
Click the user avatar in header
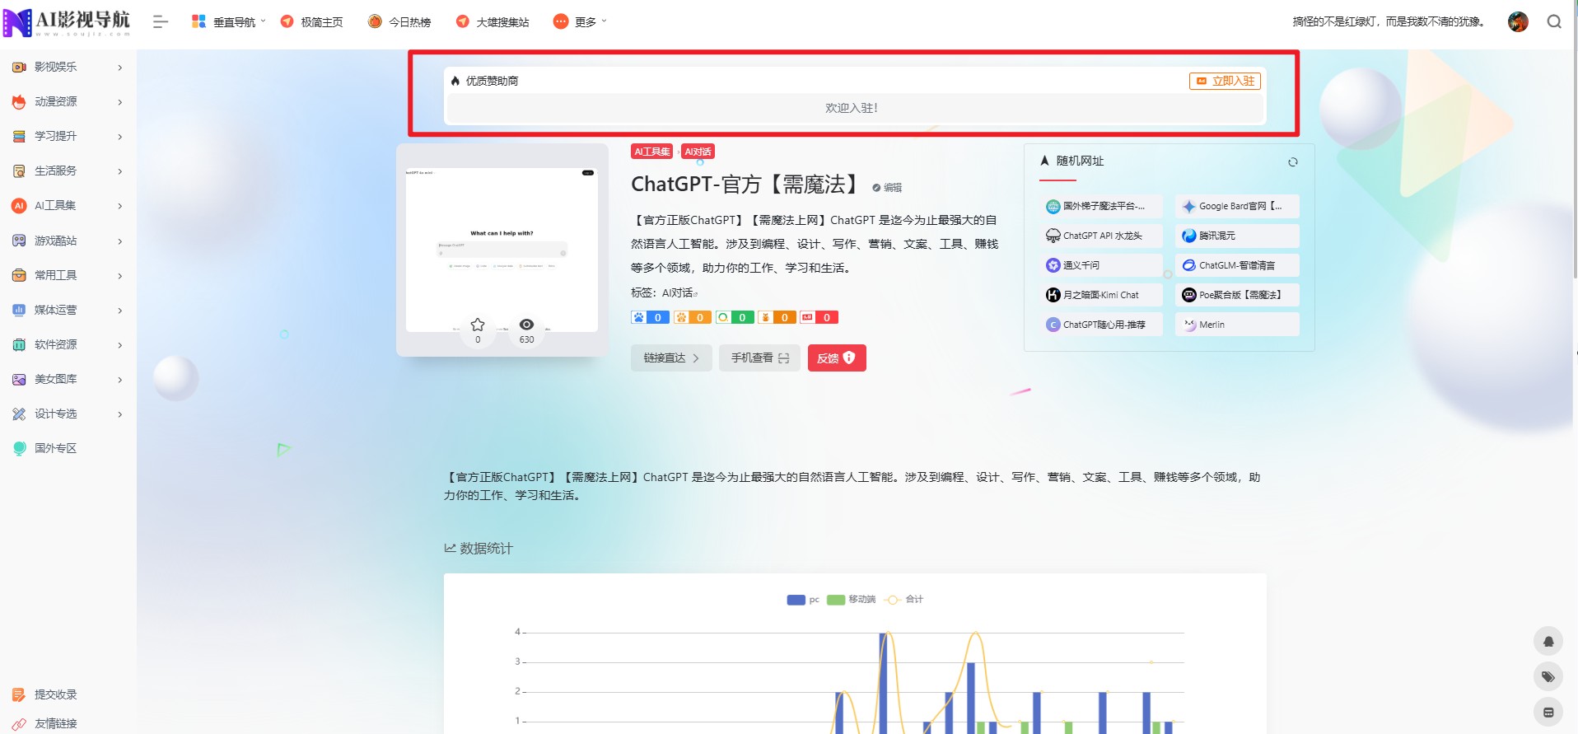(x=1518, y=22)
